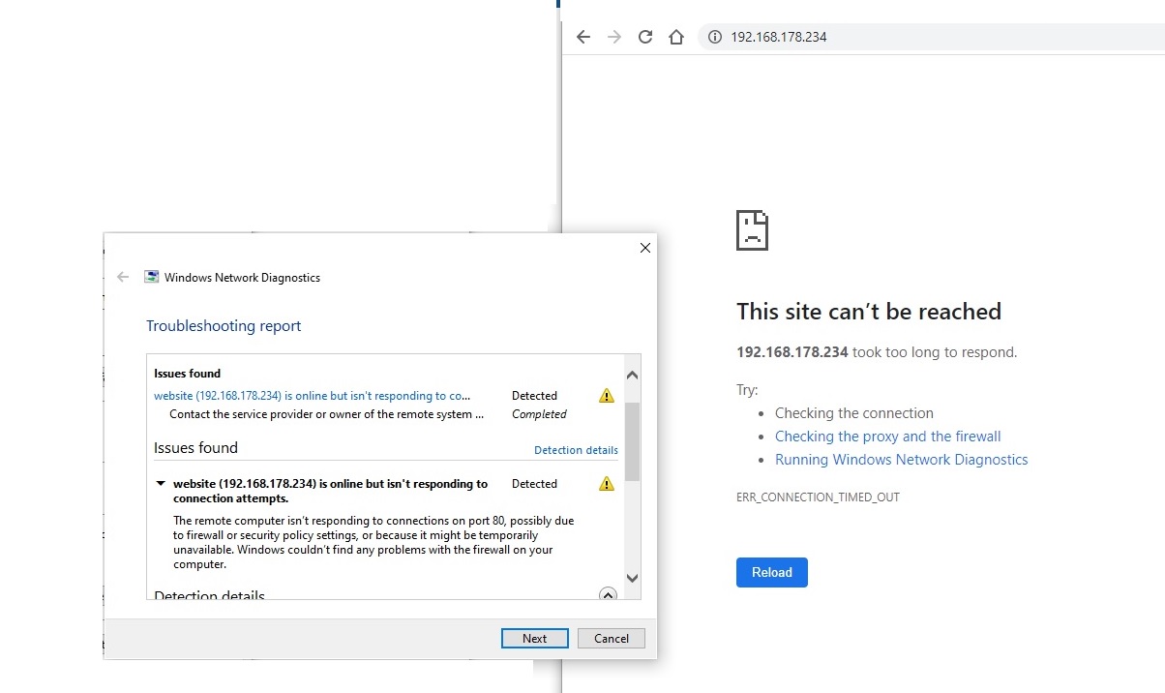Click the sad-page error icon
This screenshot has width=1165, height=693.
(x=752, y=229)
